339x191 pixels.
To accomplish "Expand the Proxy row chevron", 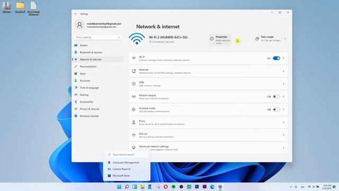I will (x=283, y=123).
